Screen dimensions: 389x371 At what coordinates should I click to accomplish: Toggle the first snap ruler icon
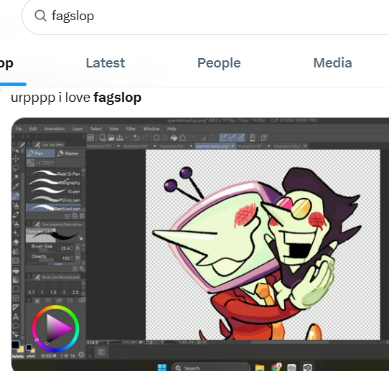(223, 138)
